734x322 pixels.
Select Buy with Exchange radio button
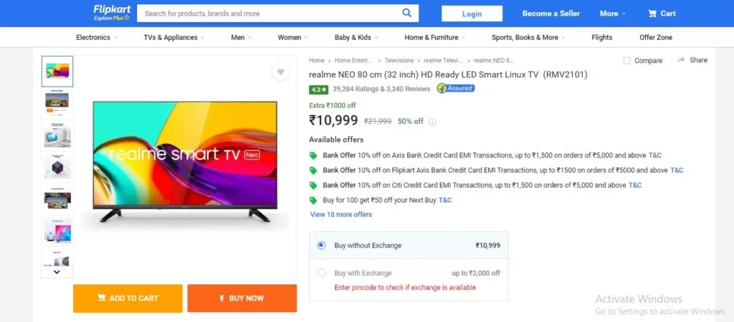[321, 273]
